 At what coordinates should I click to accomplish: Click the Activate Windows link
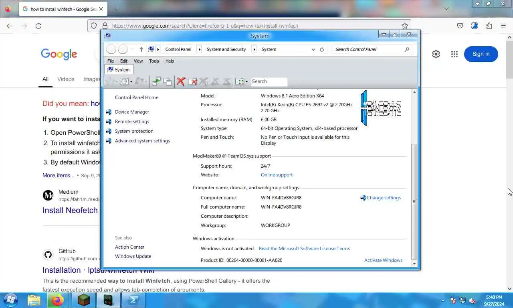coord(383,260)
